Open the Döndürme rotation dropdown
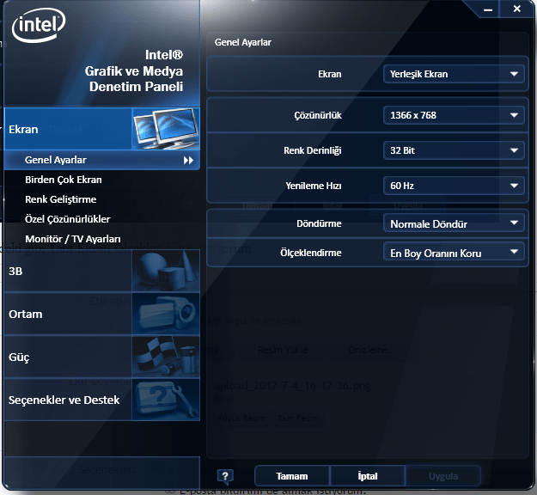 454,223
